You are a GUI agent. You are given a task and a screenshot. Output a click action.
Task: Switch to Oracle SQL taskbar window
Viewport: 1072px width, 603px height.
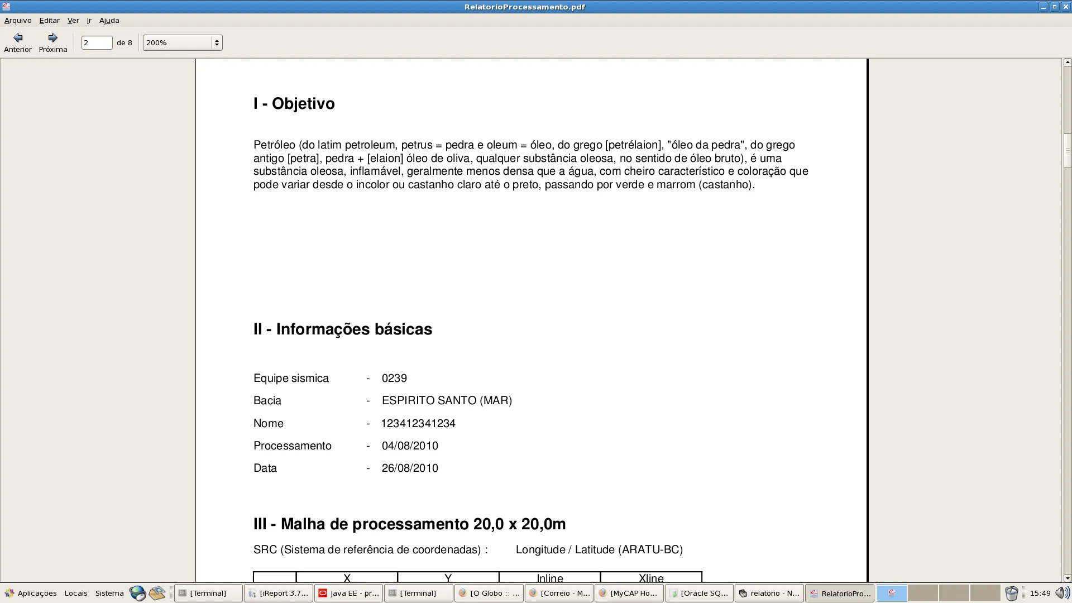[x=699, y=593]
